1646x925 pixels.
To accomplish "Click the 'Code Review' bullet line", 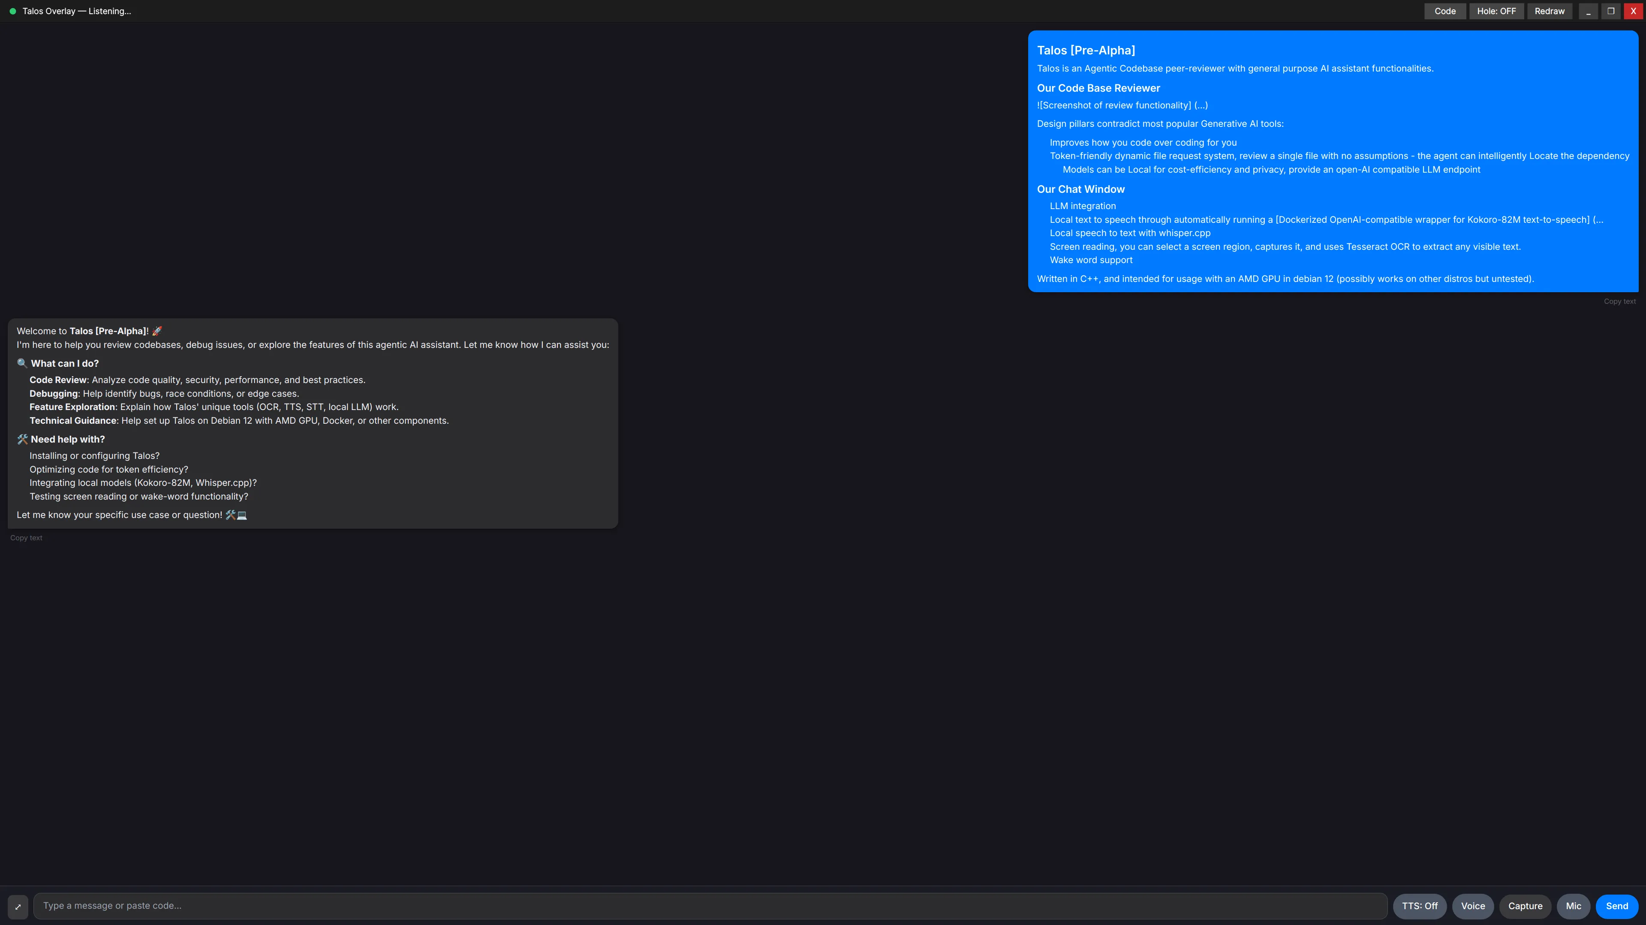I will 198,380.
